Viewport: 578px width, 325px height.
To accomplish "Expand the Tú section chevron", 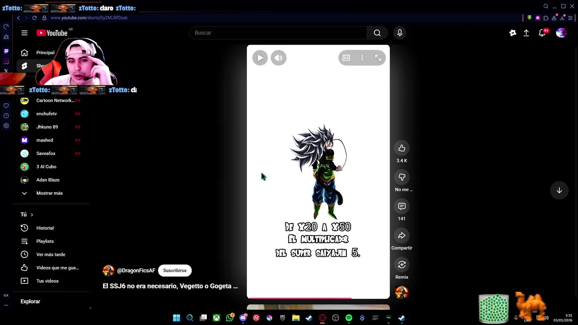I will tap(32, 215).
